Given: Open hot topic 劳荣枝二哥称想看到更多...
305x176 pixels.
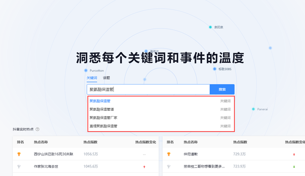Looking at the screenshot, I should pos(204,166).
